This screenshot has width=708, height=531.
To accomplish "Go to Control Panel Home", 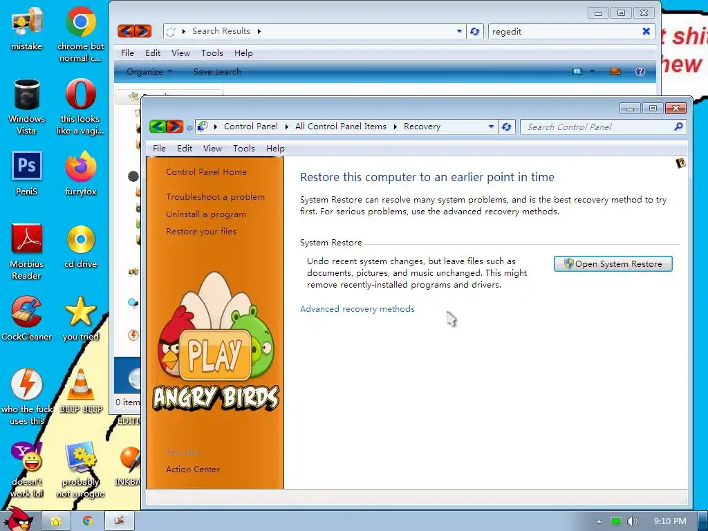I will (x=206, y=172).
